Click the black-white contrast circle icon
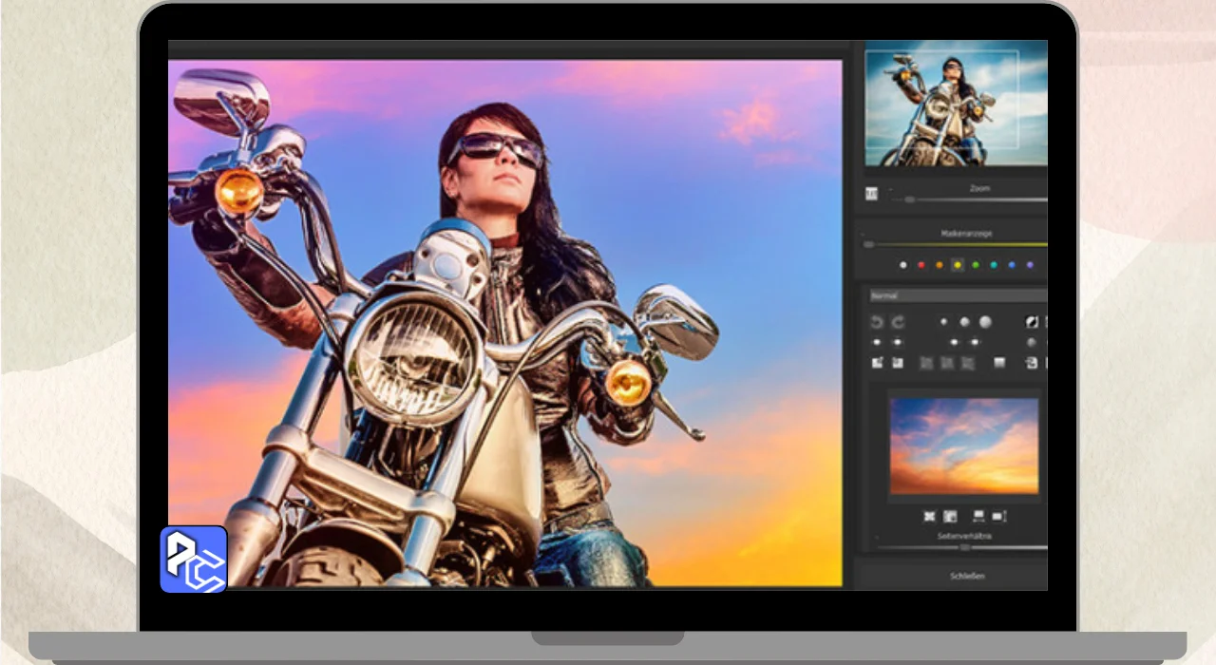 1032,322
